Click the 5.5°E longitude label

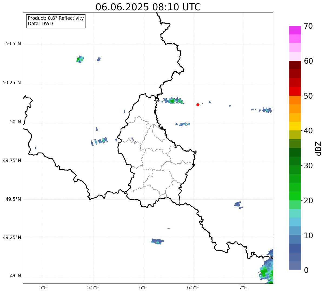pyautogui.click(x=93, y=287)
